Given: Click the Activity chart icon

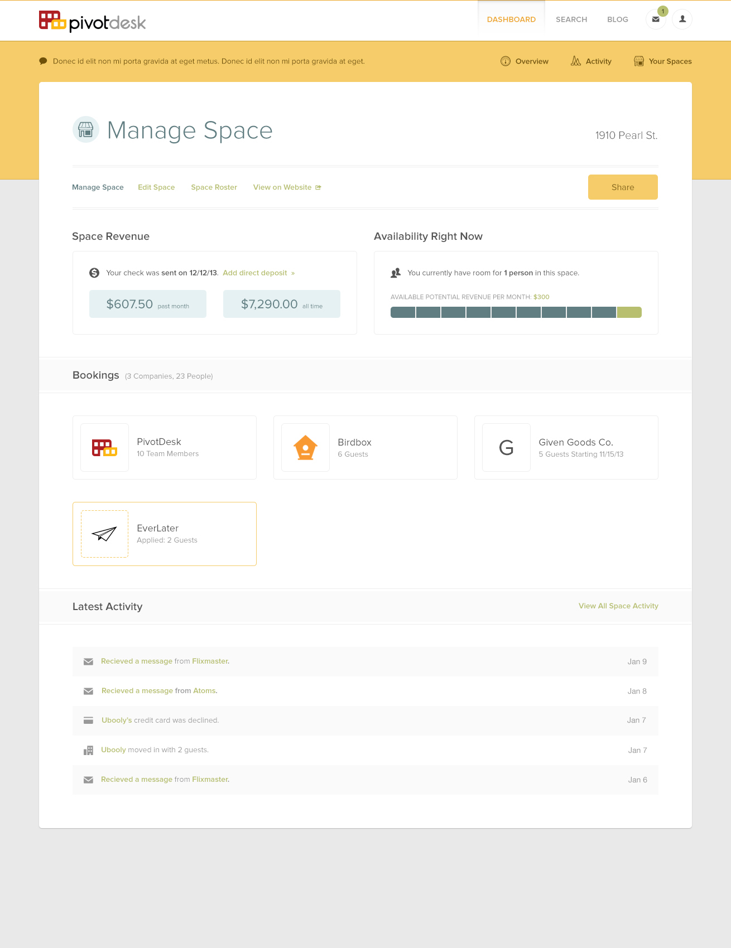Looking at the screenshot, I should (x=576, y=61).
